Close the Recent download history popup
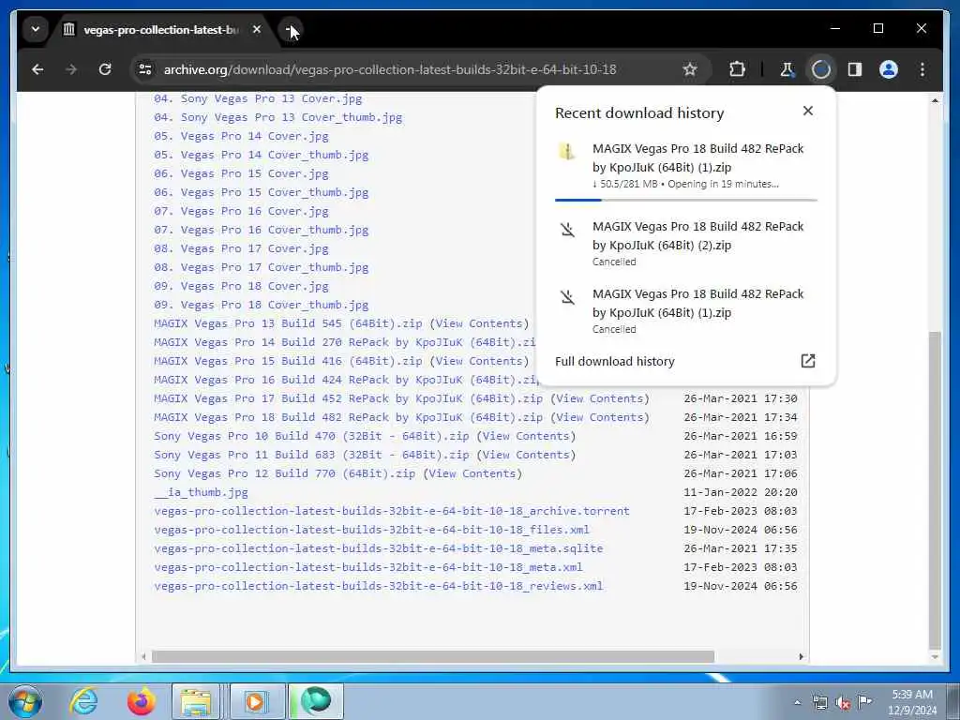 pyautogui.click(x=808, y=111)
